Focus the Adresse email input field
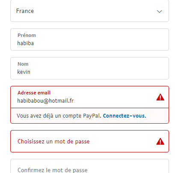 pos(89,97)
